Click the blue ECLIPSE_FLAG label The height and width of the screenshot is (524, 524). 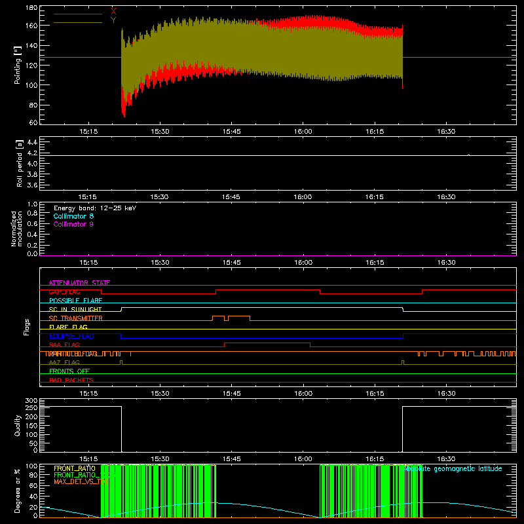click(71, 336)
